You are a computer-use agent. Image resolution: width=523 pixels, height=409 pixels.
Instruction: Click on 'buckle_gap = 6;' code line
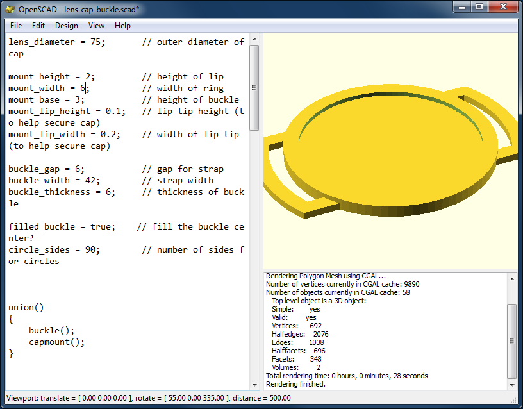point(46,169)
